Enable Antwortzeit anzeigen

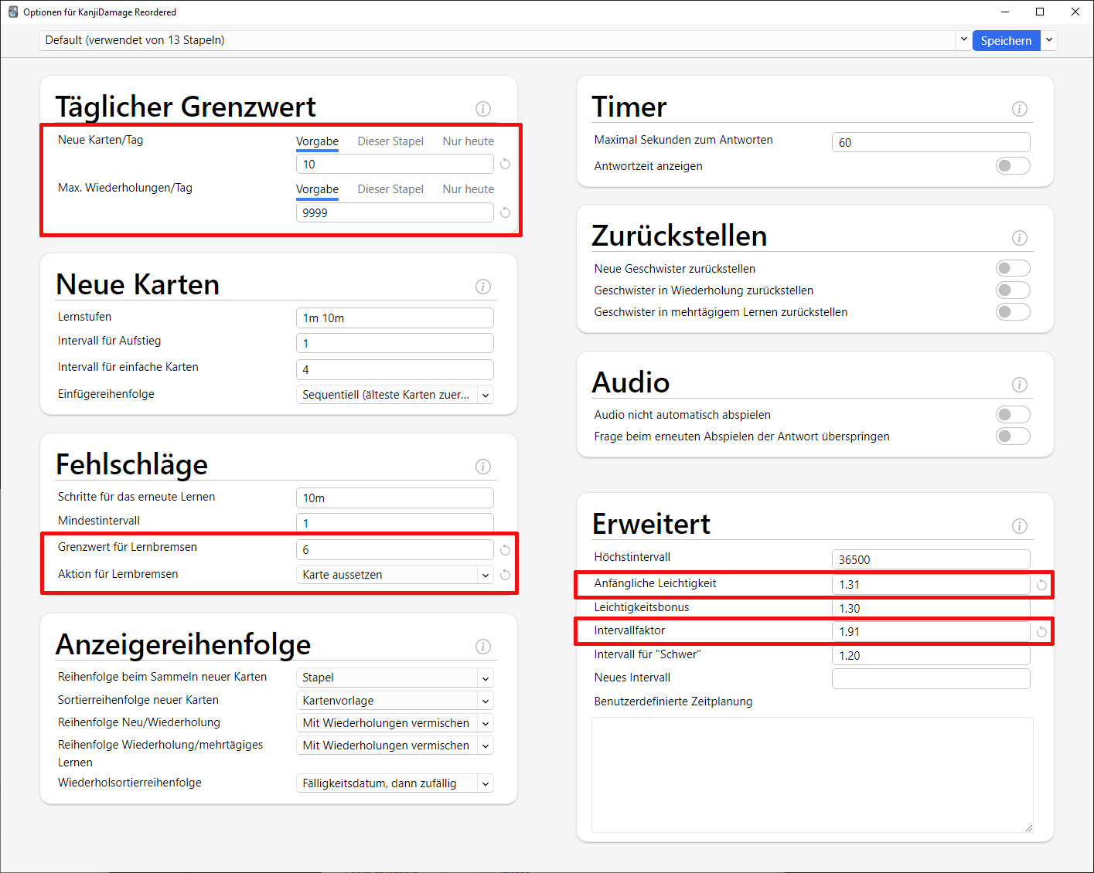click(x=1013, y=165)
